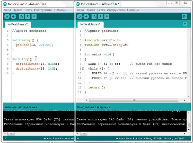Open Инструменты menu in forGeekTimes2 window
The image size is (193, 143).
(43, 10)
